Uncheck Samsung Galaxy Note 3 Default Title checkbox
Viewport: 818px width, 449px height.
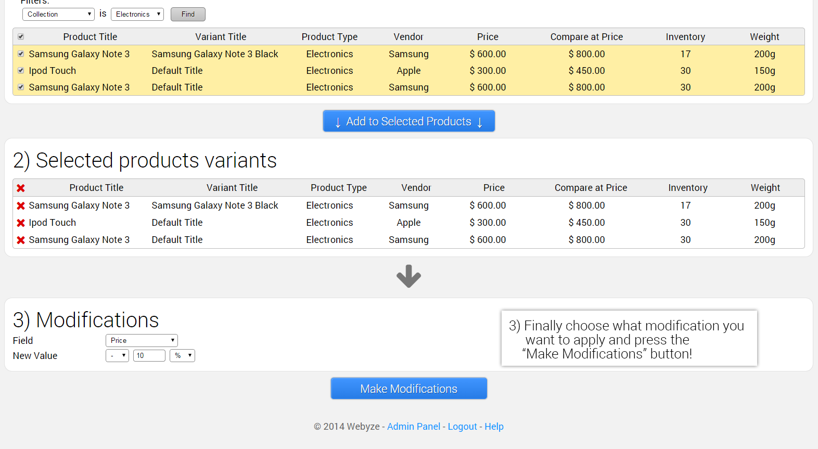21,87
